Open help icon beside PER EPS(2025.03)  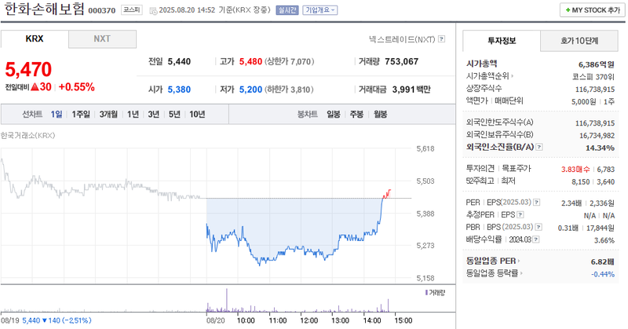click(x=537, y=203)
